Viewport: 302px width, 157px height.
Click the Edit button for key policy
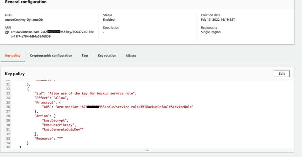(x=282, y=74)
